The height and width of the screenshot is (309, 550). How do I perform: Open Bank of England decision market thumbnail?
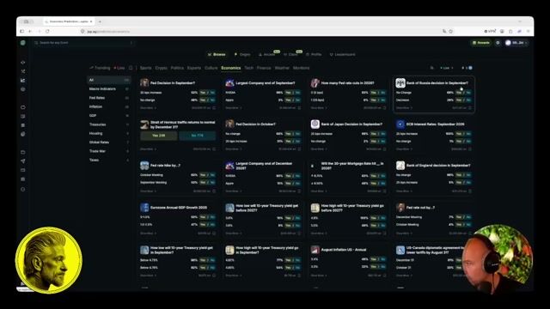[x=400, y=166]
